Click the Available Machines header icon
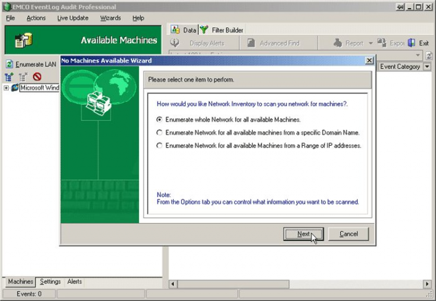 click(23, 40)
